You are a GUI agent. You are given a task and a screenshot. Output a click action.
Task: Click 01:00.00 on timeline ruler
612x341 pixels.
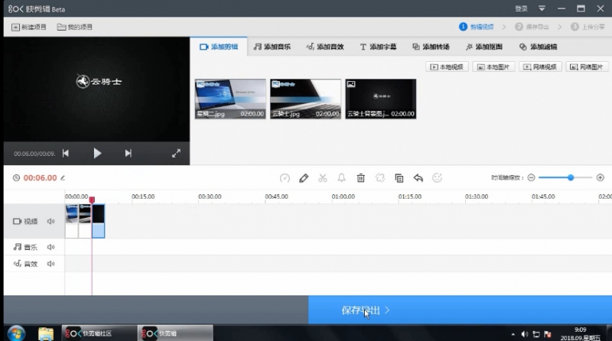343,196
